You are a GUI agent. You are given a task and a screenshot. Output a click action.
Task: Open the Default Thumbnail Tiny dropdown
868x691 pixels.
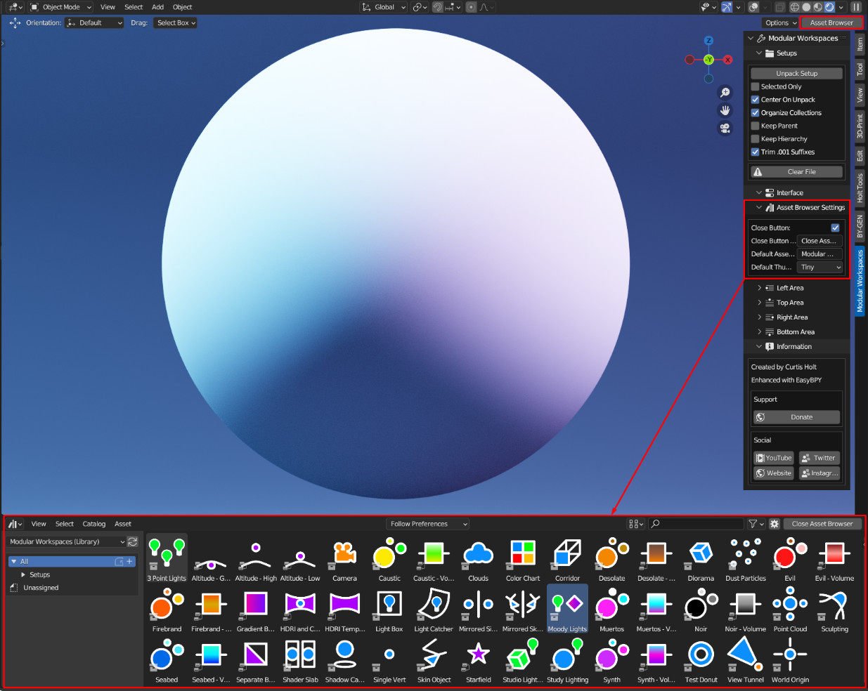(820, 268)
